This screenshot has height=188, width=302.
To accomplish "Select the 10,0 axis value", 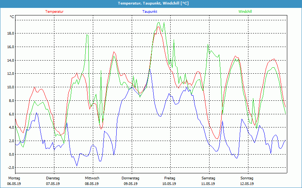I will coord(11,87).
